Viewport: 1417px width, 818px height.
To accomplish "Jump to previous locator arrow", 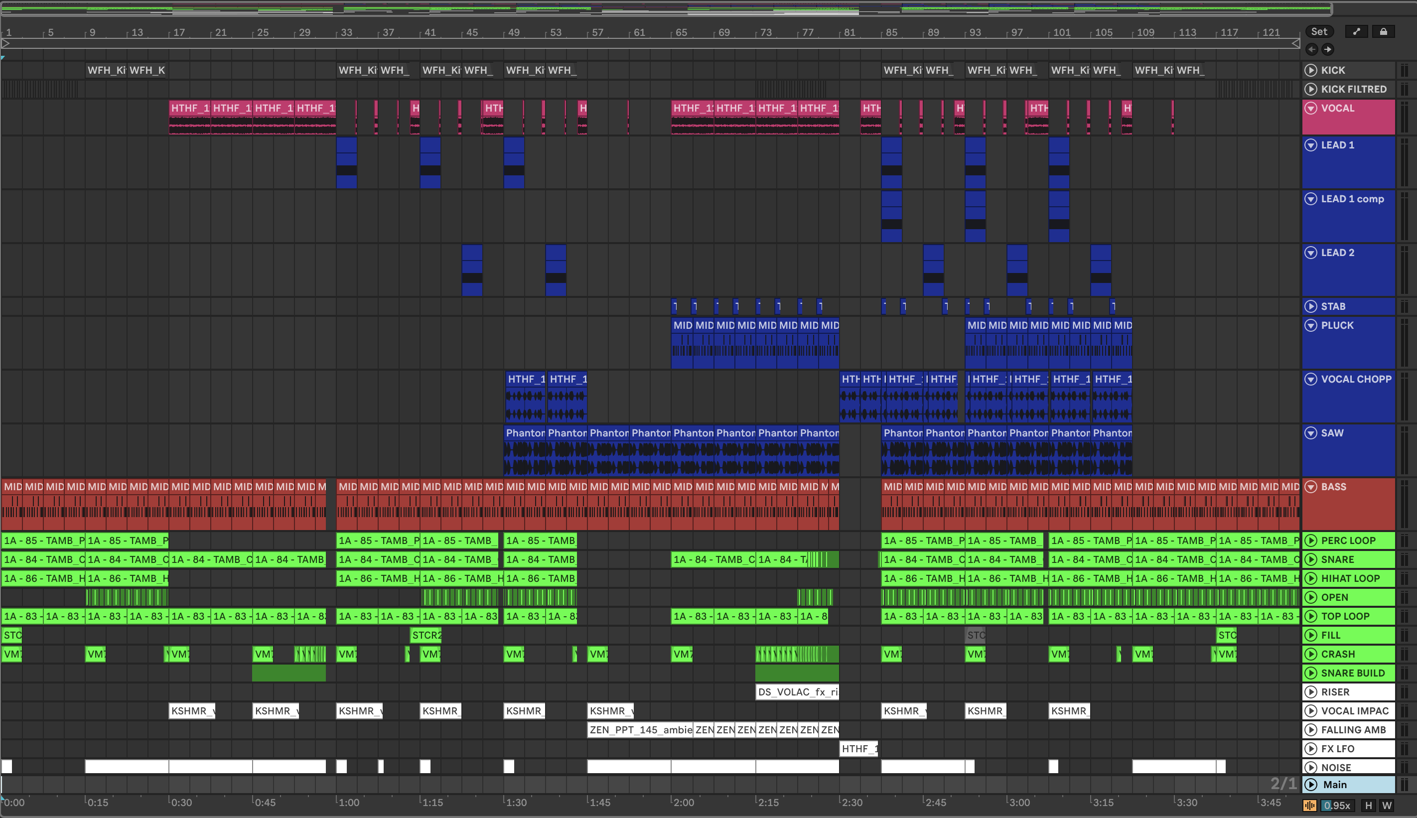I will [x=1311, y=49].
